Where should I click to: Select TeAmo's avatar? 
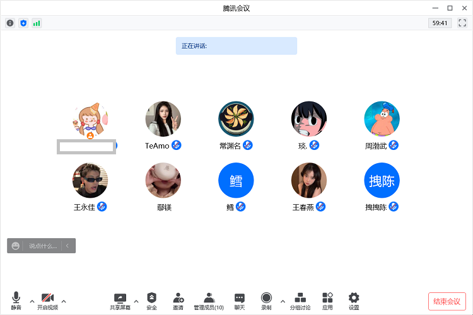(x=163, y=119)
